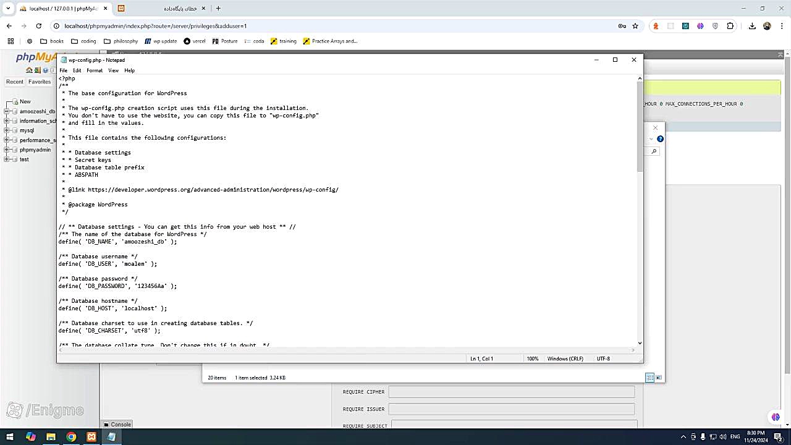Switch File Explorer to details view icon
The height and width of the screenshot is (445, 791).
click(x=649, y=378)
